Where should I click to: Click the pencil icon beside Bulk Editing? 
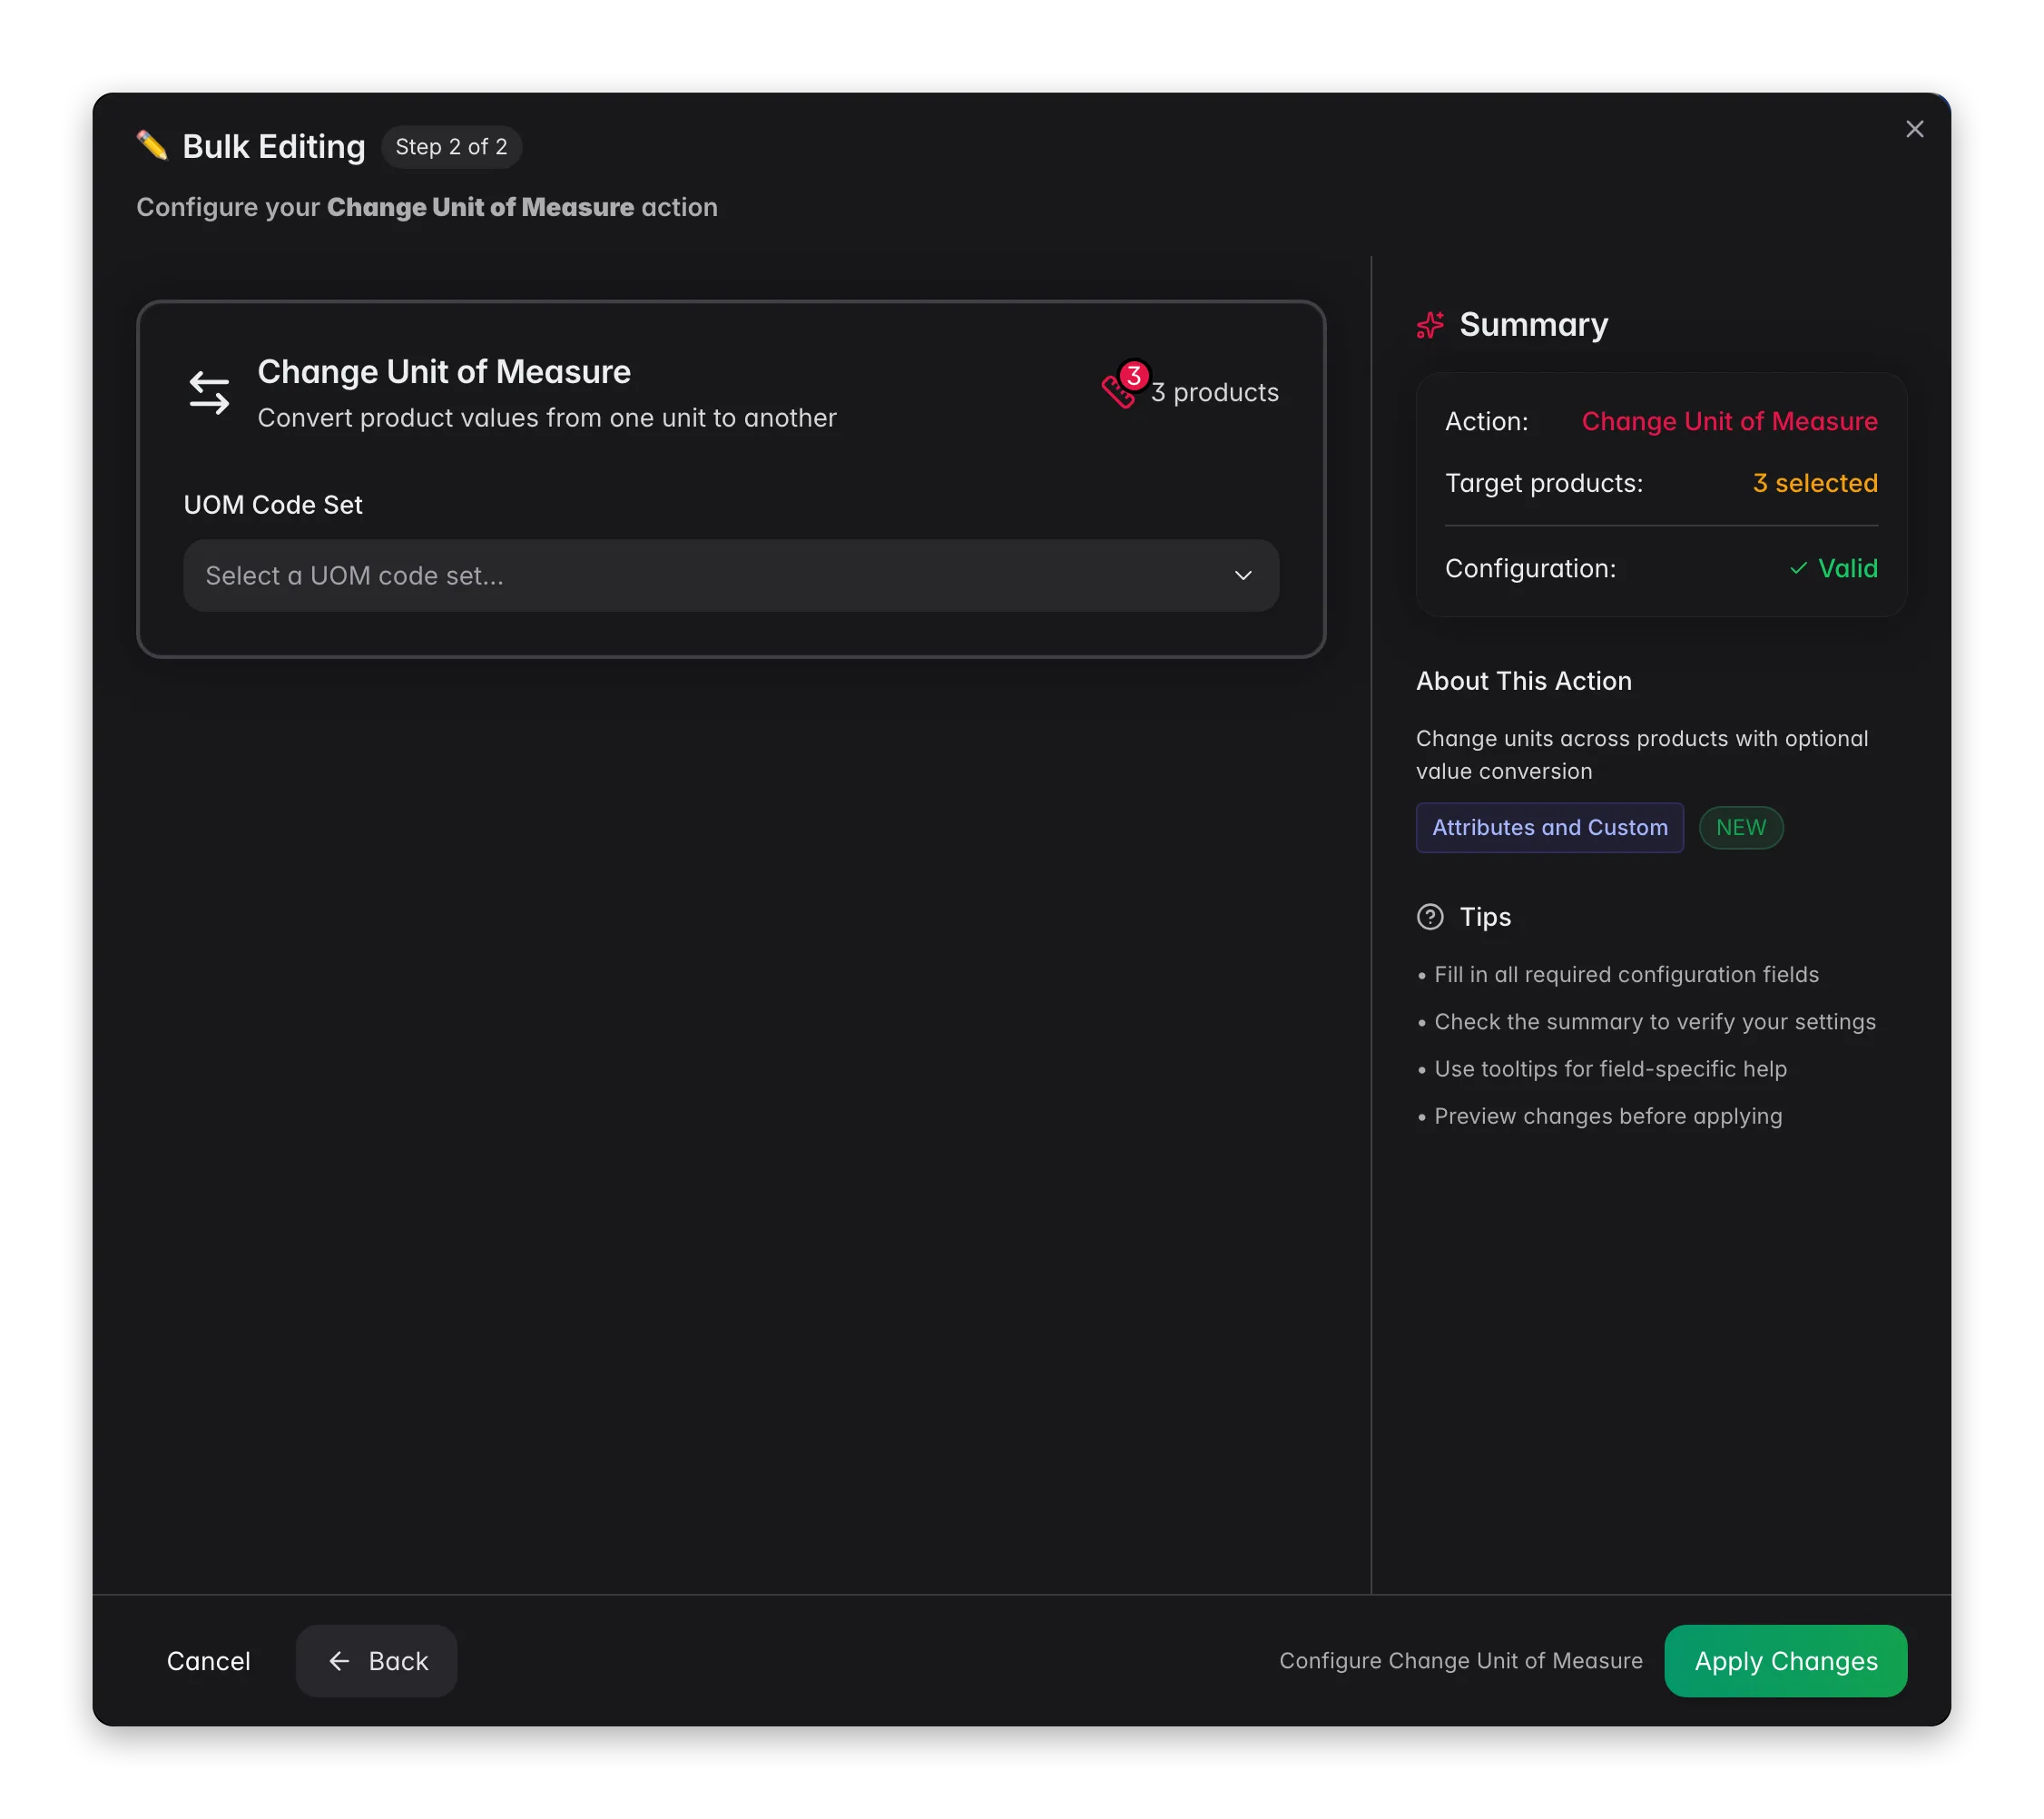(152, 146)
